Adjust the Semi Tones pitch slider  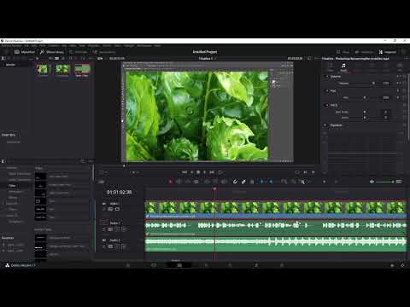365,112
